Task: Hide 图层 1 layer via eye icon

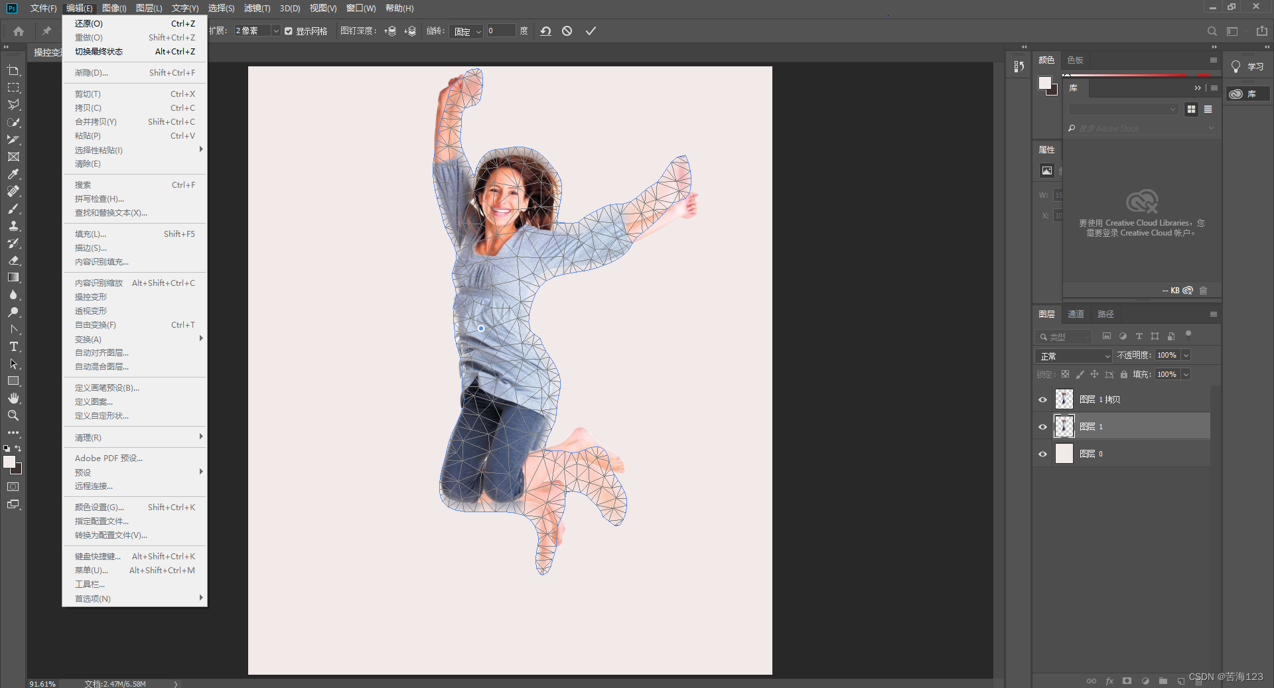Action: [x=1042, y=427]
